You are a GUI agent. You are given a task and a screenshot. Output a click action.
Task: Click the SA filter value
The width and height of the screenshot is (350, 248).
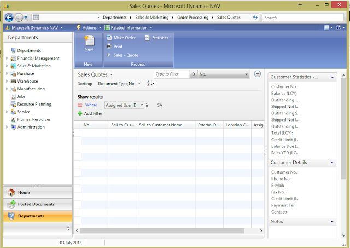160,105
